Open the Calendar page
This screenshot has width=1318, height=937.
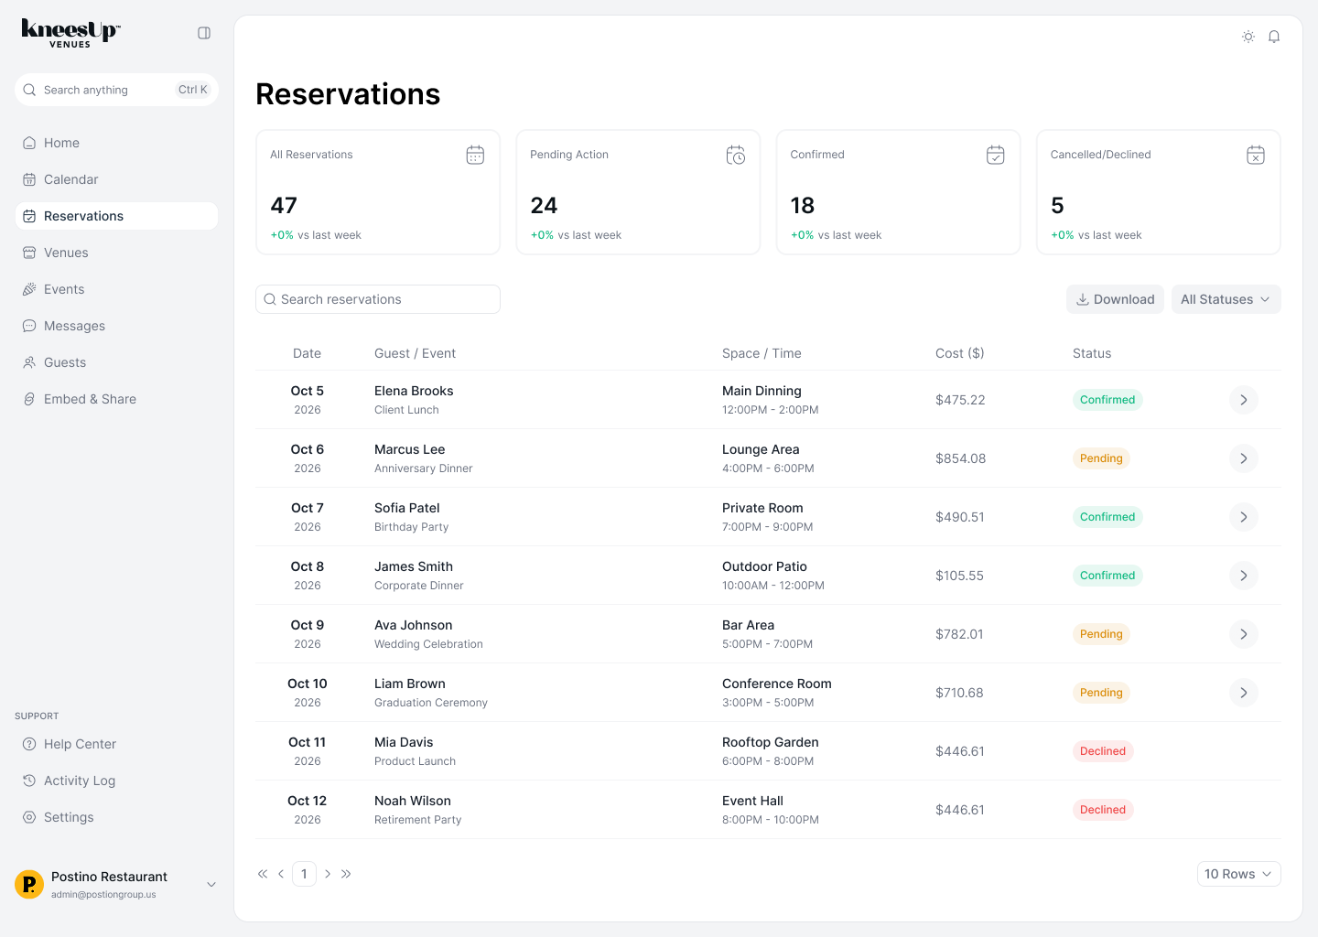pos(116,179)
